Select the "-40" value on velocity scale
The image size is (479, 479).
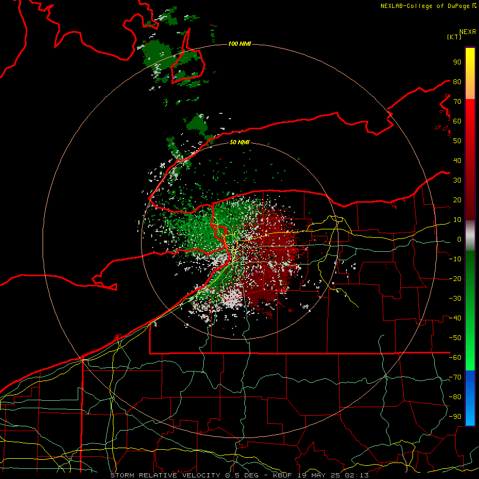tap(455, 318)
